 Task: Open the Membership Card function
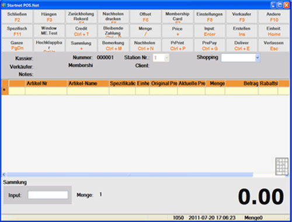178,17
